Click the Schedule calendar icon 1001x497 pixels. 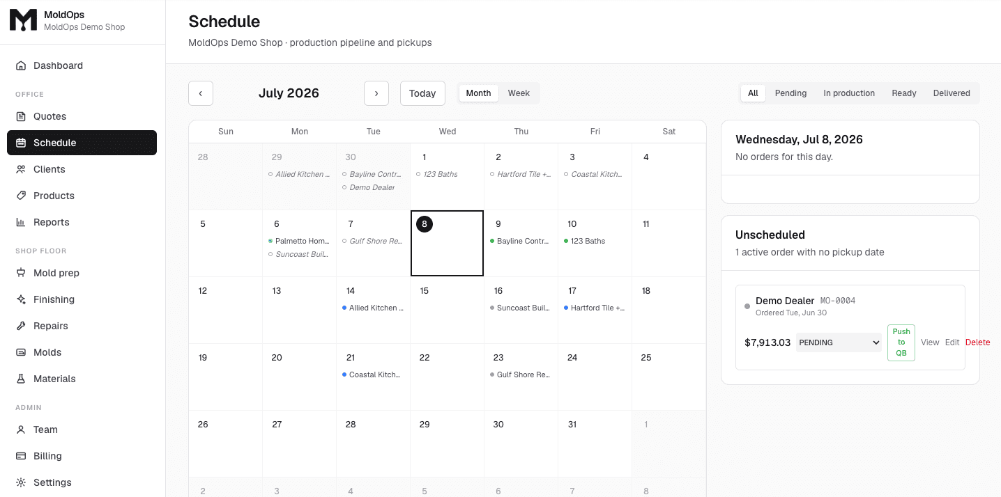(x=21, y=143)
